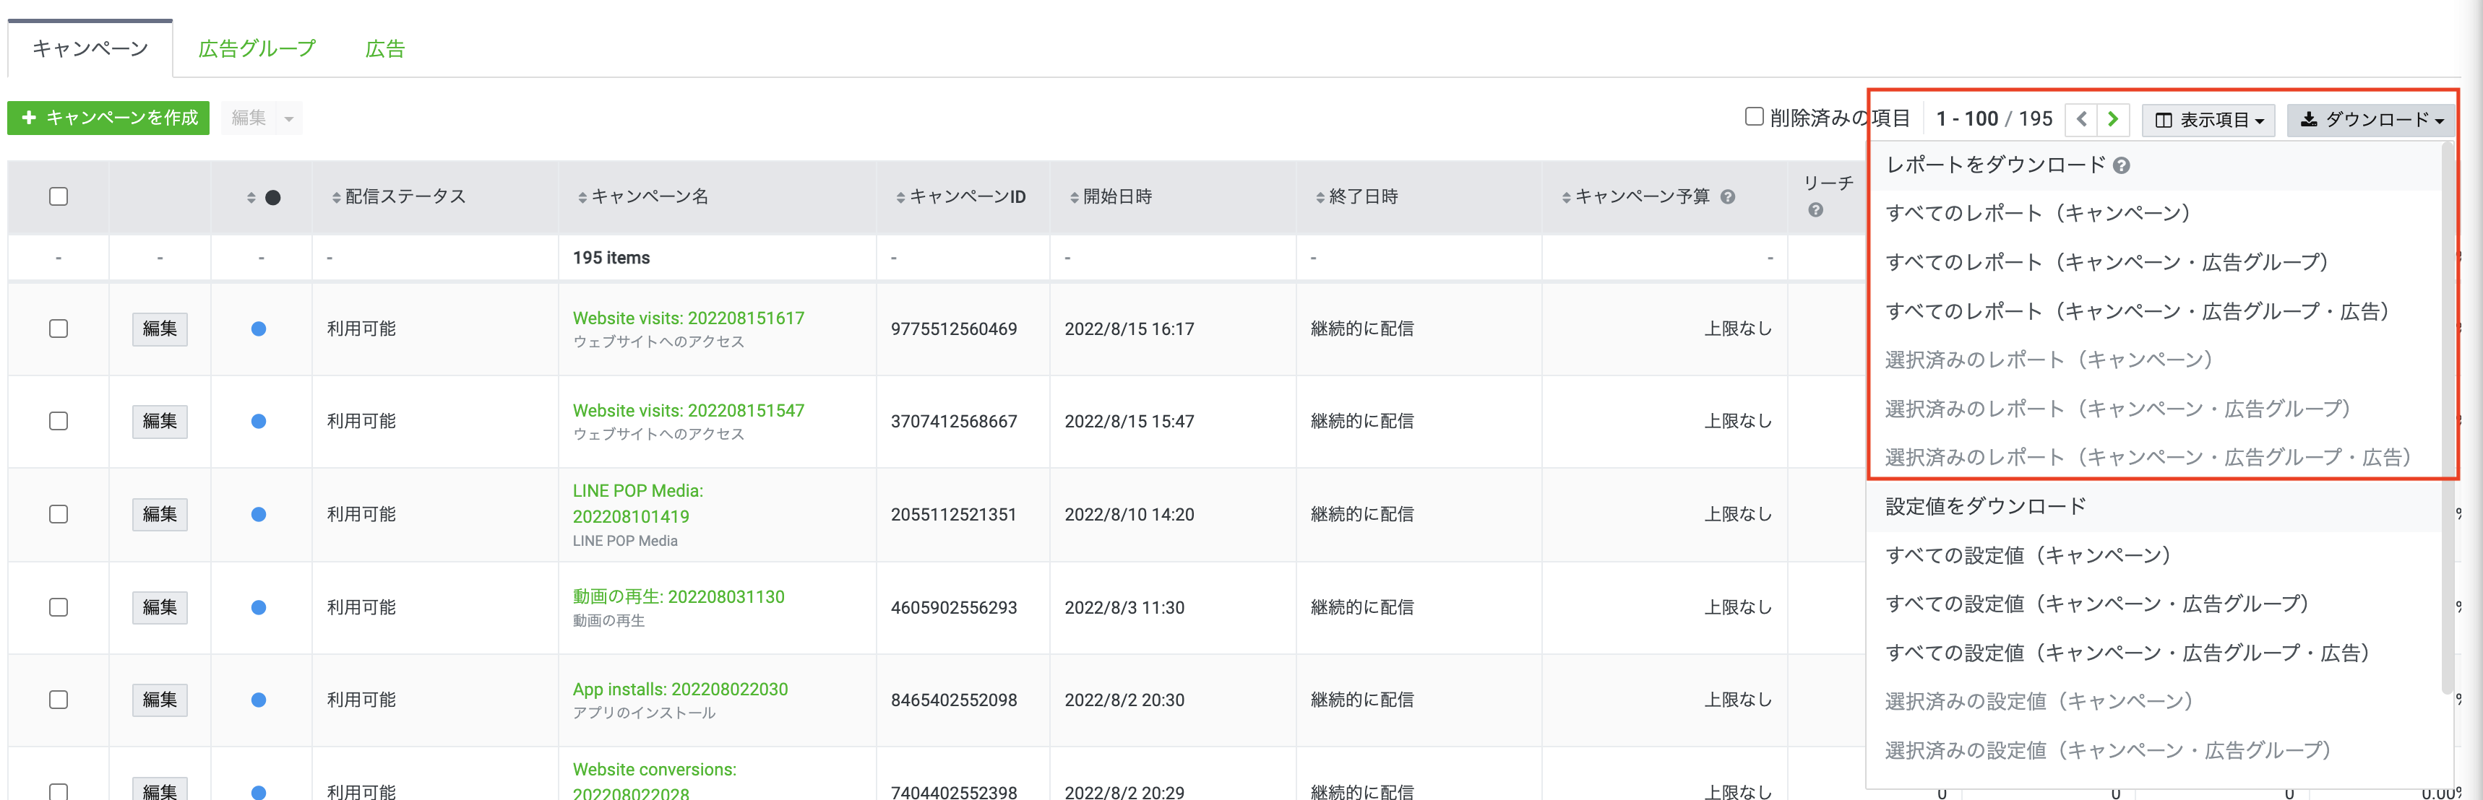2483x800 pixels.
Task: Click help icon beside レポートをダウンロード
Action: (2120, 165)
